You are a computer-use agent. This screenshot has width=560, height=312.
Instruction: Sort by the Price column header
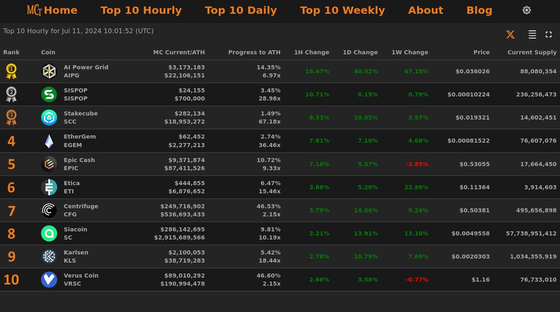click(482, 52)
